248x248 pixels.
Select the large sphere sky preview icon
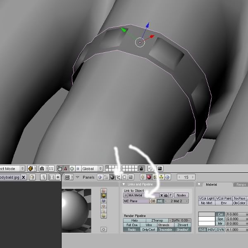coord(104,216)
